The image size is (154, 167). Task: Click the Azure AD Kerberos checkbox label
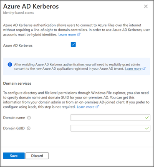coord(18,46)
